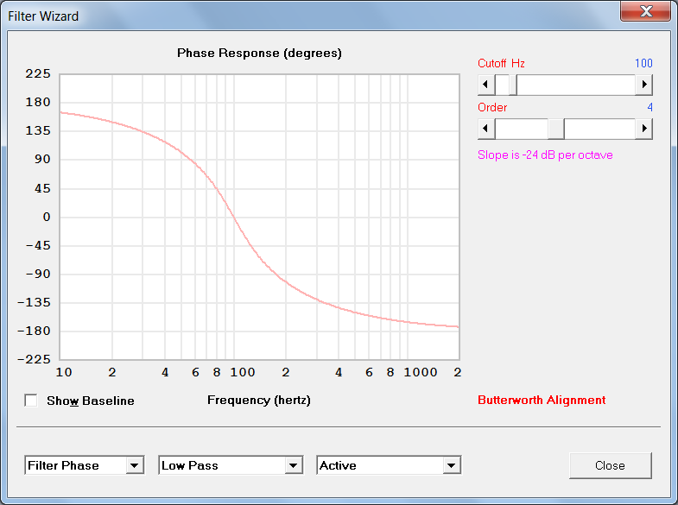Click the Cutoff Hz right arrow
This screenshot has height=505, width=678.
[x=643, y=85]
